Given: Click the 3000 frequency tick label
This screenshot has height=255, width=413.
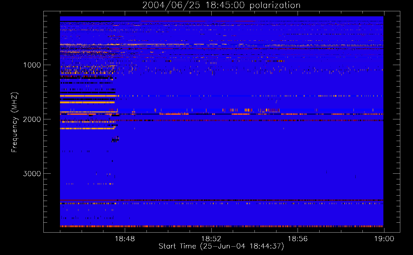Looking at the screenshot, I should pos(32,174).
